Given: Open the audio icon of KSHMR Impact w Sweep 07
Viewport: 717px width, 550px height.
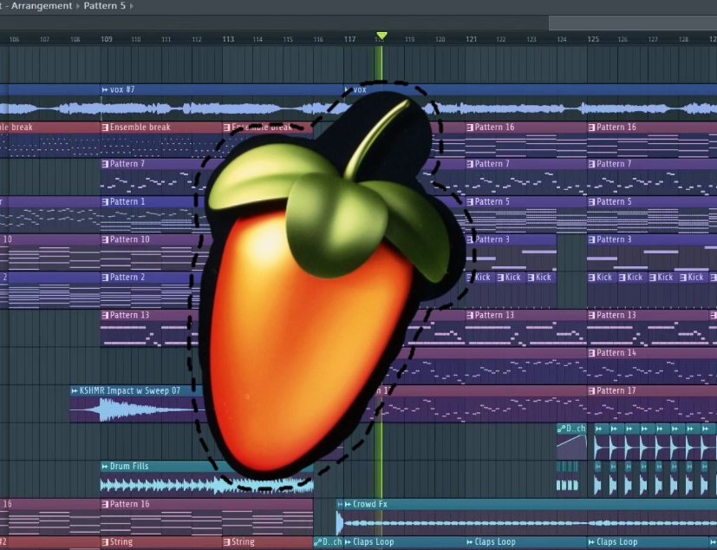Looking at the screenshot, I should [x=75, y=390].
